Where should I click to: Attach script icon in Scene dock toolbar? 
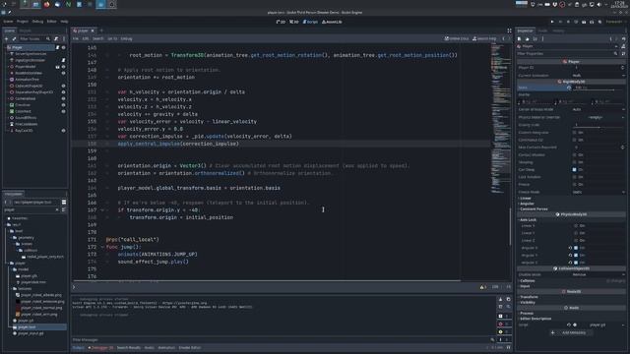(56, 39)
